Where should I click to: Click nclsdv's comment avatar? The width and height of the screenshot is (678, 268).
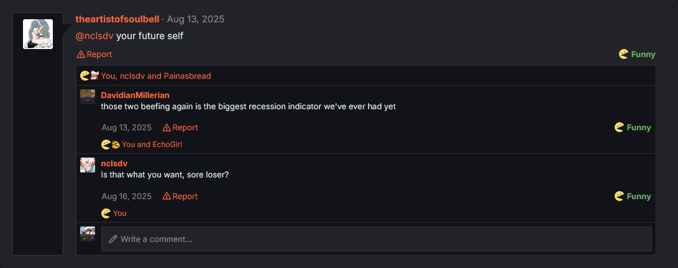click(x=88, y=164)
